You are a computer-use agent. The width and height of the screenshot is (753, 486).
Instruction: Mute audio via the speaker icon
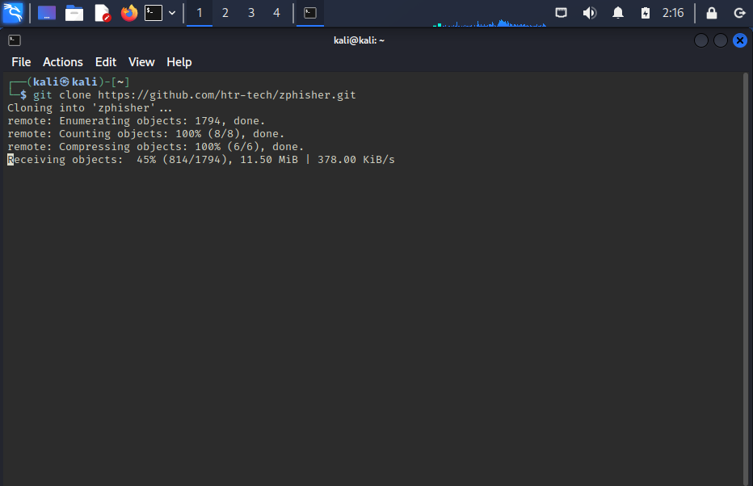(589, 13)
